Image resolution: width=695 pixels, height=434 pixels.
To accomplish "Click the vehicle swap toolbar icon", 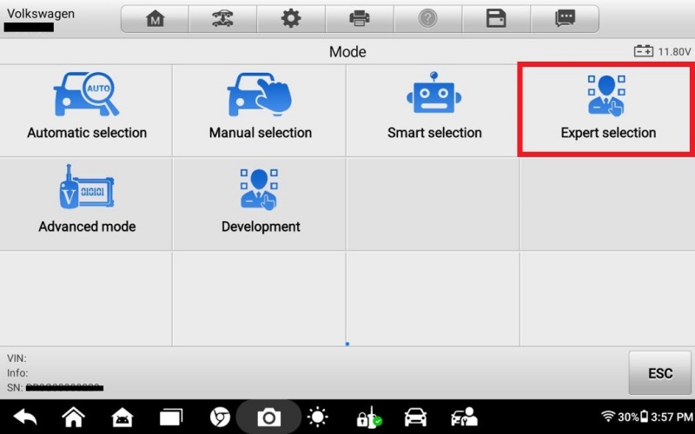I will [x=222, y=19].
